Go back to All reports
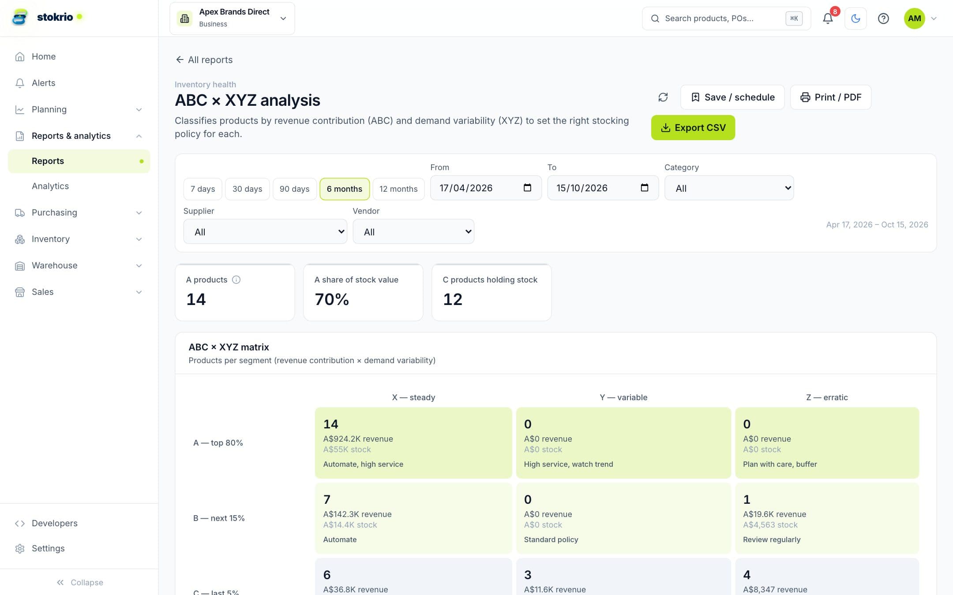The width and height of the screenshot is (953, 595). pos(204,59)
